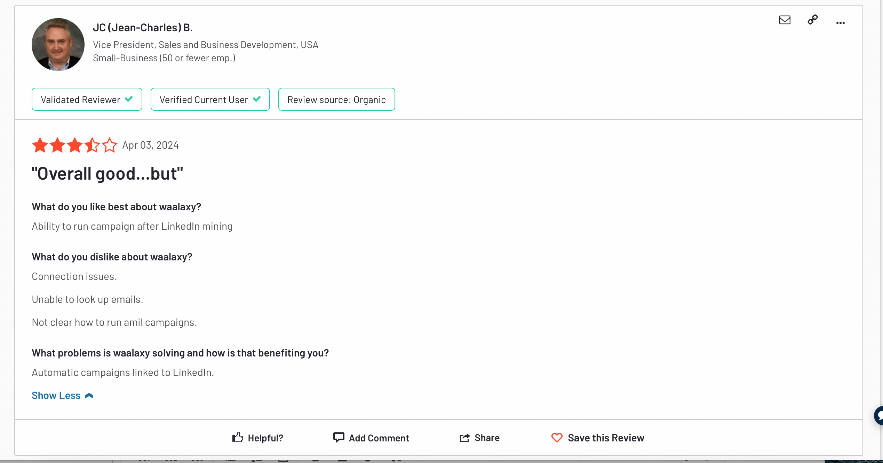
Task: Click Small-Business (50 or fewer emp.) text
Action: (164, 58)
